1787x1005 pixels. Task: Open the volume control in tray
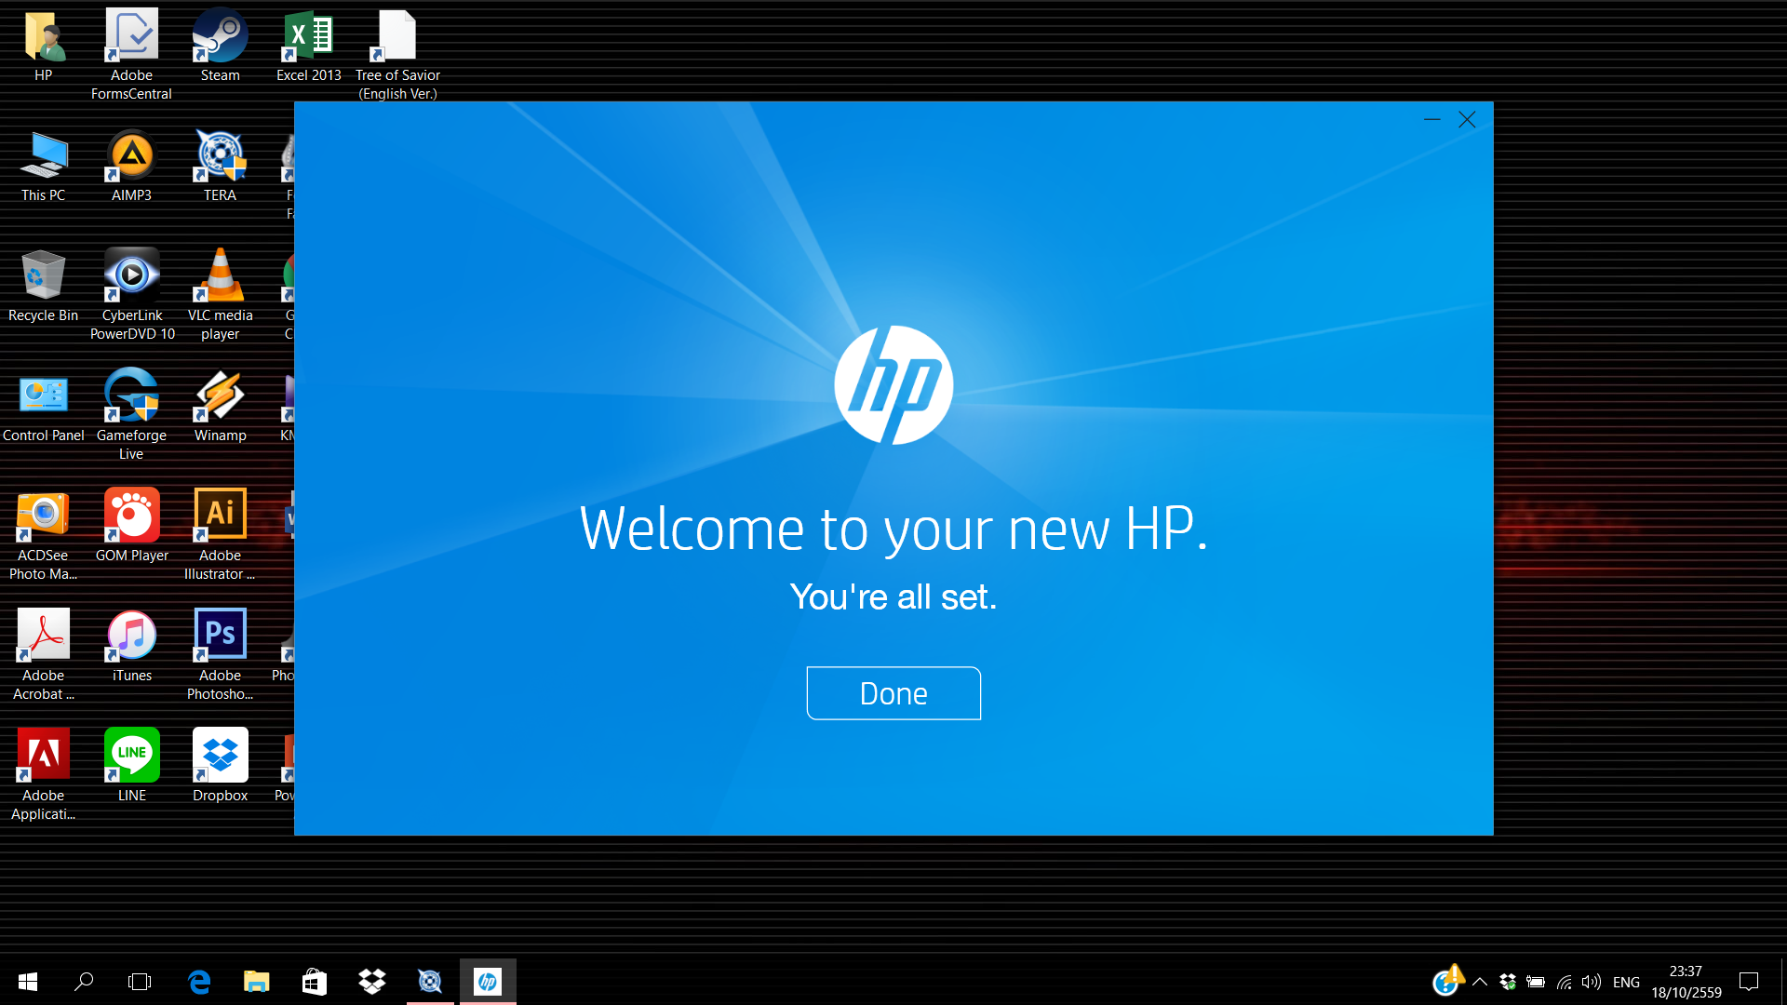click(1592, 982)
